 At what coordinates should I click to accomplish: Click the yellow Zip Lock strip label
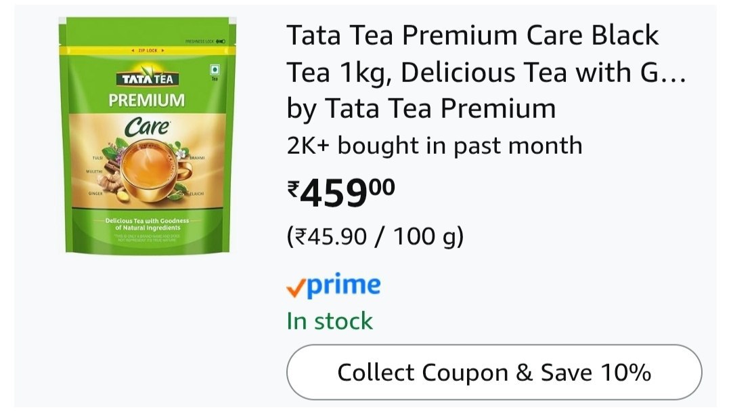(148, 50)
